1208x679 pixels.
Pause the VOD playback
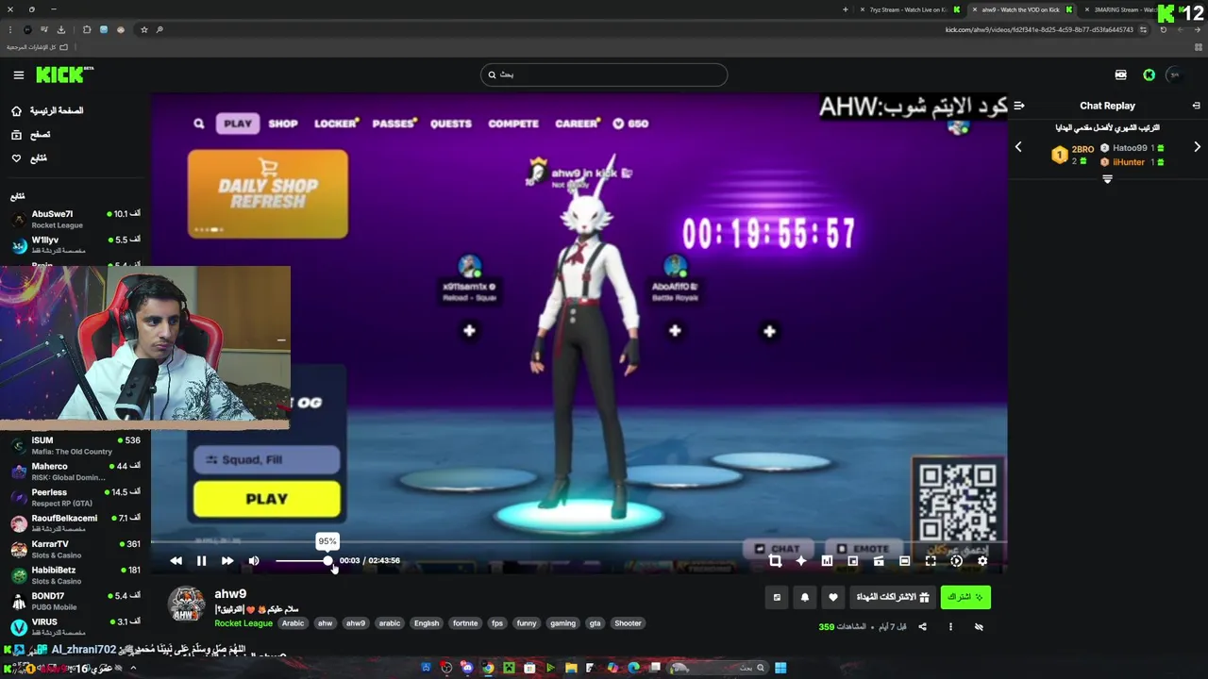pos(201,560)
